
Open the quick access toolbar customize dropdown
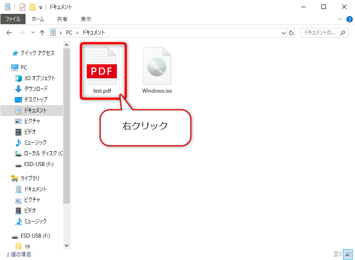[40, 7]
